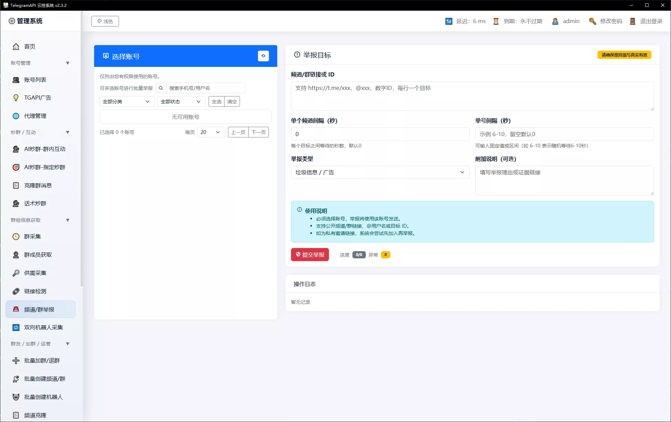
Task: Click the 暂无记录 log text
Action: [x=301, y=302]
